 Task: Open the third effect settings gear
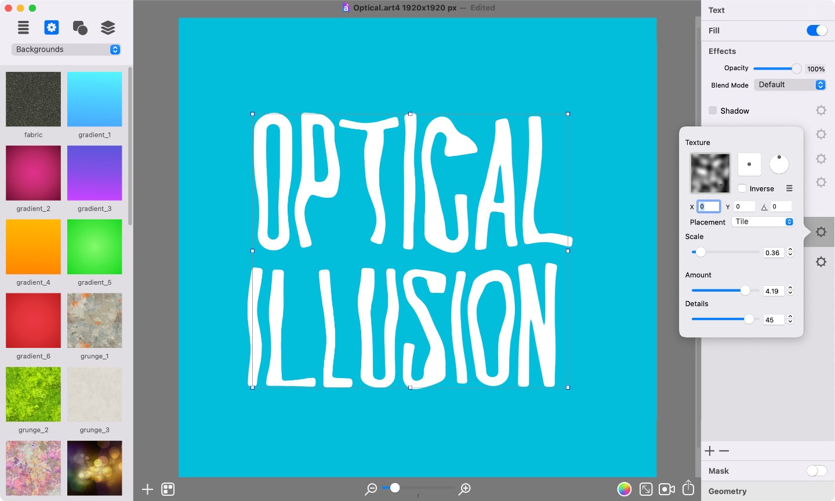821,158
